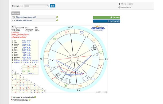Click info icon beside Disegno PDF

(57, 17)
